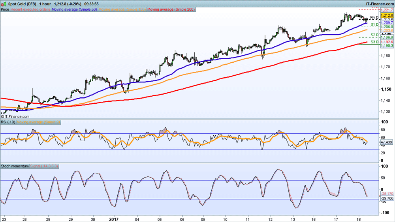395x222 pixels.
Task: Click the 23 date on the time axis
Action: [4, 219]
